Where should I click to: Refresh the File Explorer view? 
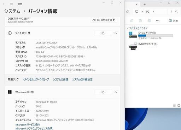128,12
